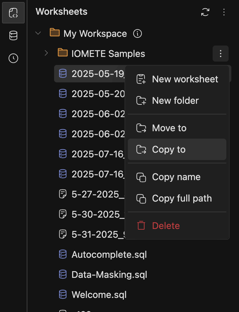
Task: Select the SQL editor icon in sidebar
Action: coord(13,13)
